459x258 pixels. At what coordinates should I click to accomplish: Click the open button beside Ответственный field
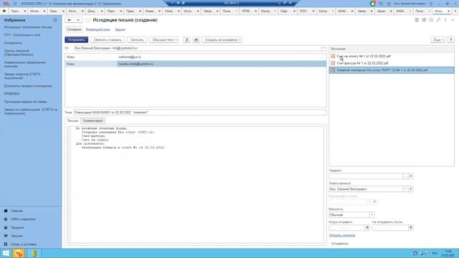(x=411, y=189)
